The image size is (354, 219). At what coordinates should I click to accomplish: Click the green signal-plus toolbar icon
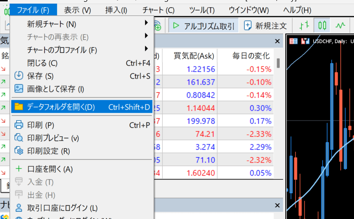(158, 26)
